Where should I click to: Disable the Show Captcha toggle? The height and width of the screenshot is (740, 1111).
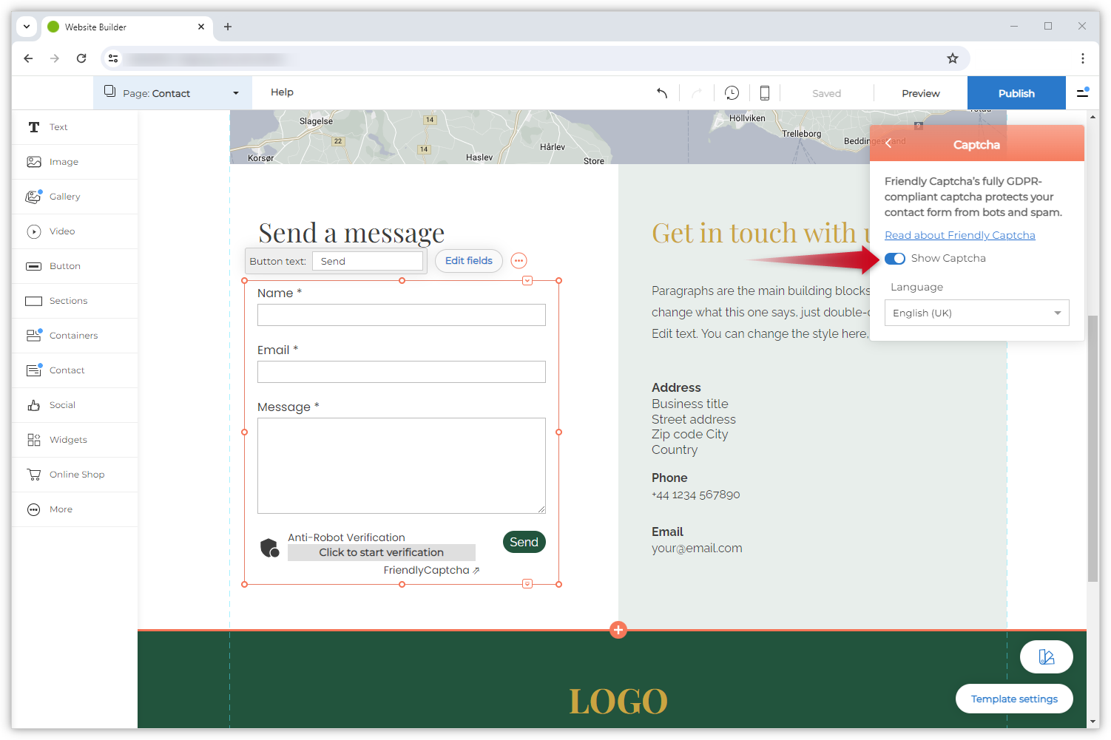[895, 259]
